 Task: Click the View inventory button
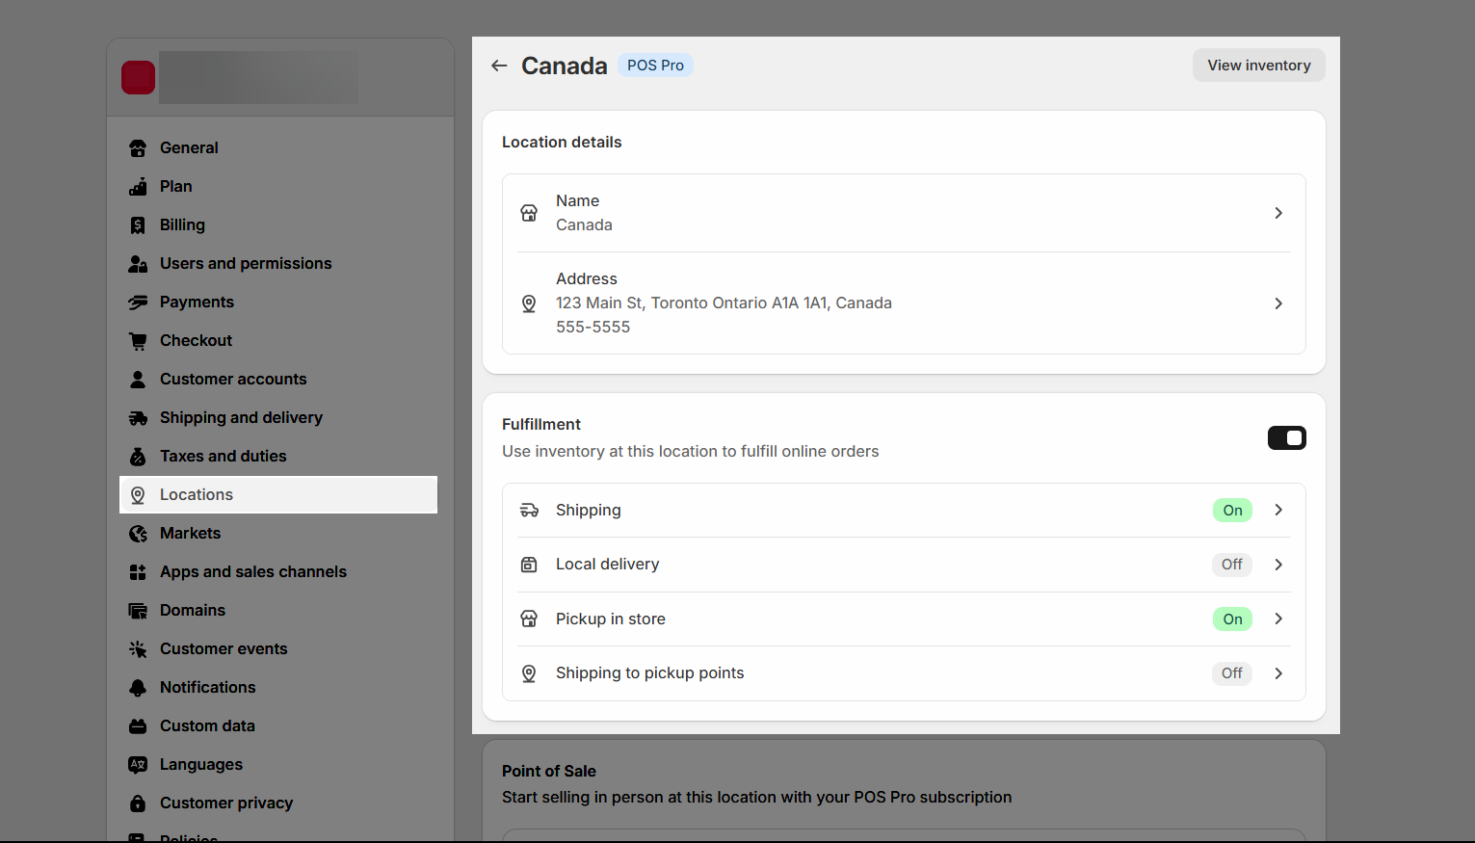1258,66
